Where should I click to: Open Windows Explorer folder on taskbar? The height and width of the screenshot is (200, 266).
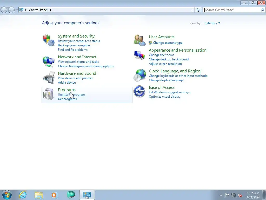pyautogui.click(x=39, y=195)
